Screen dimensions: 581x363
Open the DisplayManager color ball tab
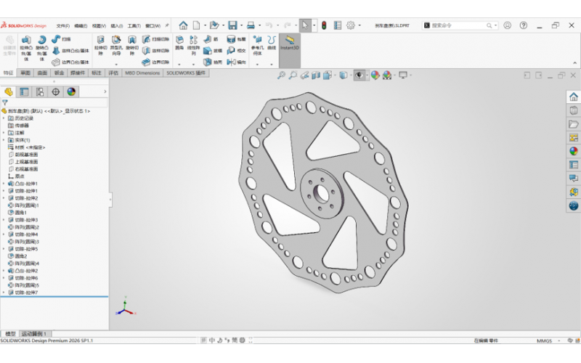(x=71, y=92)
